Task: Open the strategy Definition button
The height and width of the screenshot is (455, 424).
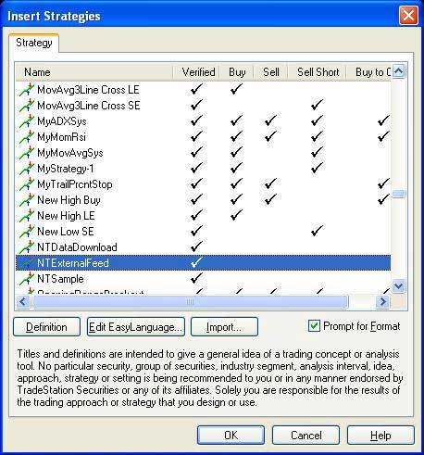Action: click(46, 327)
